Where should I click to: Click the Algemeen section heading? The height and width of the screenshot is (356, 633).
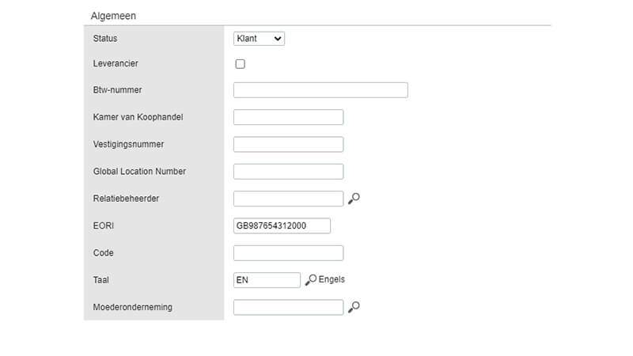[113, 16]
